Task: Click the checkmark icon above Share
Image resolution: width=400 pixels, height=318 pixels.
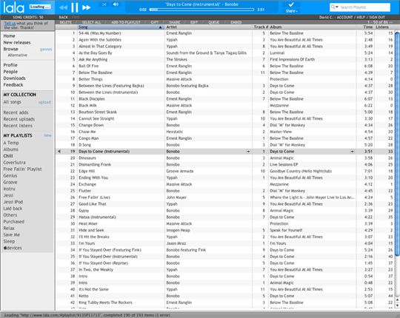Action: [x=291, y=4]
